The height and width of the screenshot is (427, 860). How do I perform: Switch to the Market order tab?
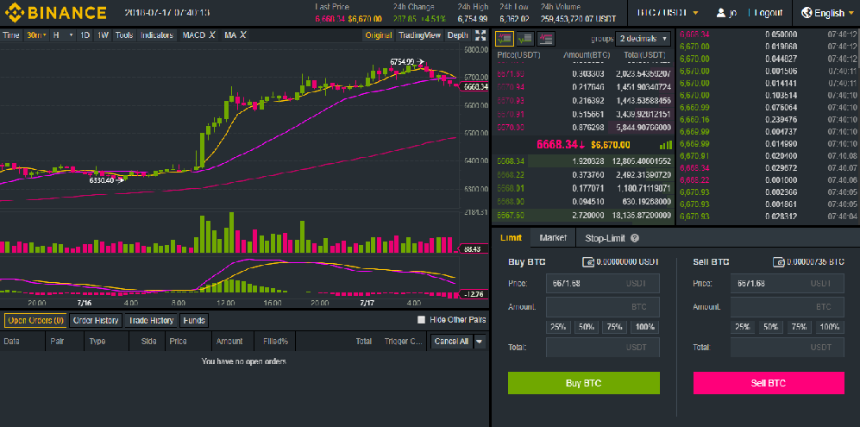click(x=553, y=238)
